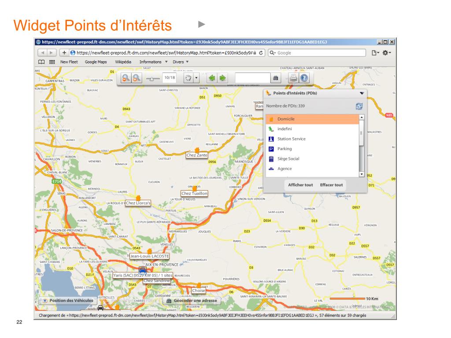
Task: Select the indefini category row
Action: 312,129
